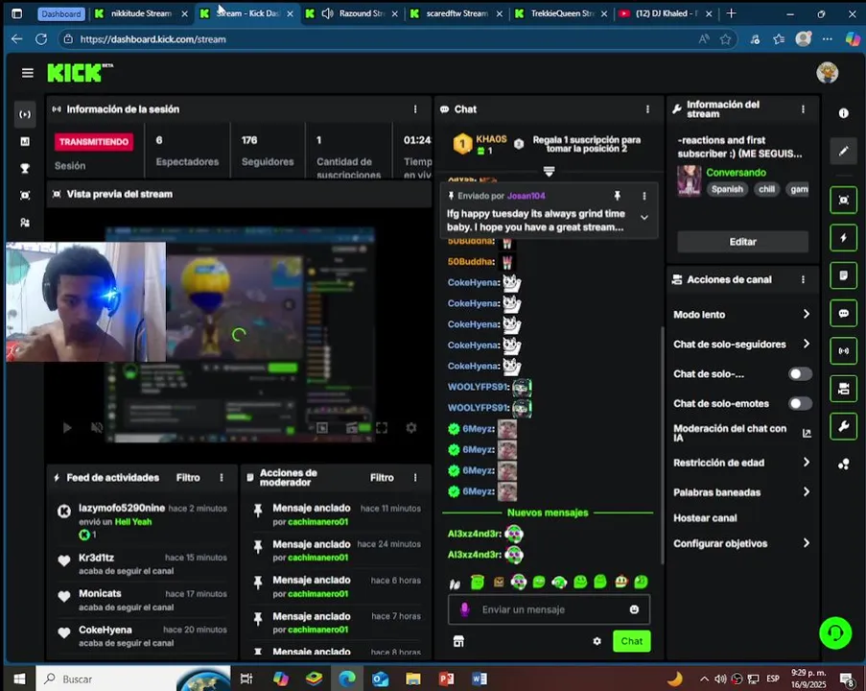
Task: Click the Conversando category link
Action: [x=736, y=173]
